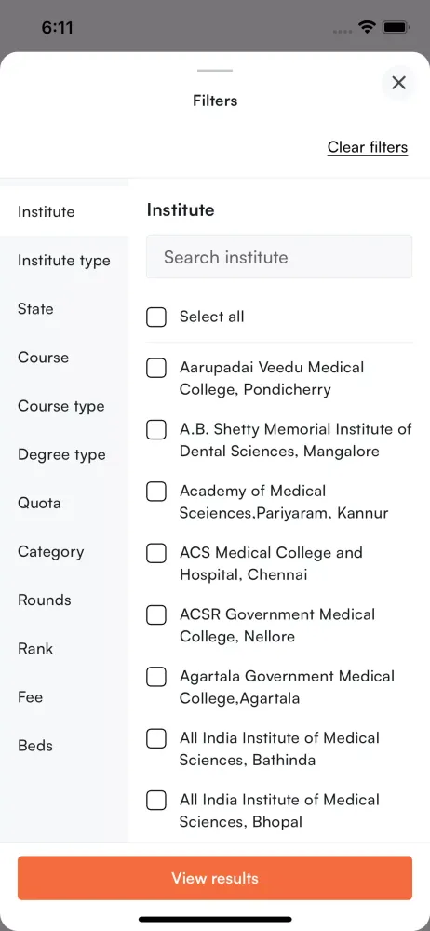Open the Fee filter category
The width and height of the screenshot is (430, 931).
point(64,697)
